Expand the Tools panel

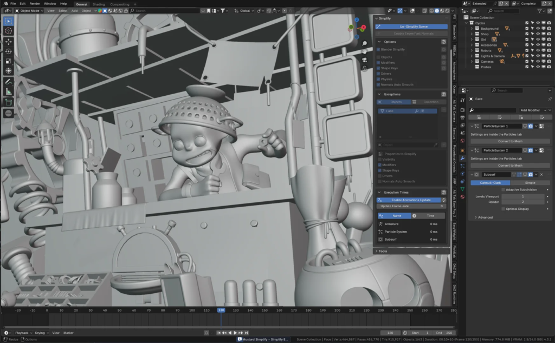[x=376, y=251]
